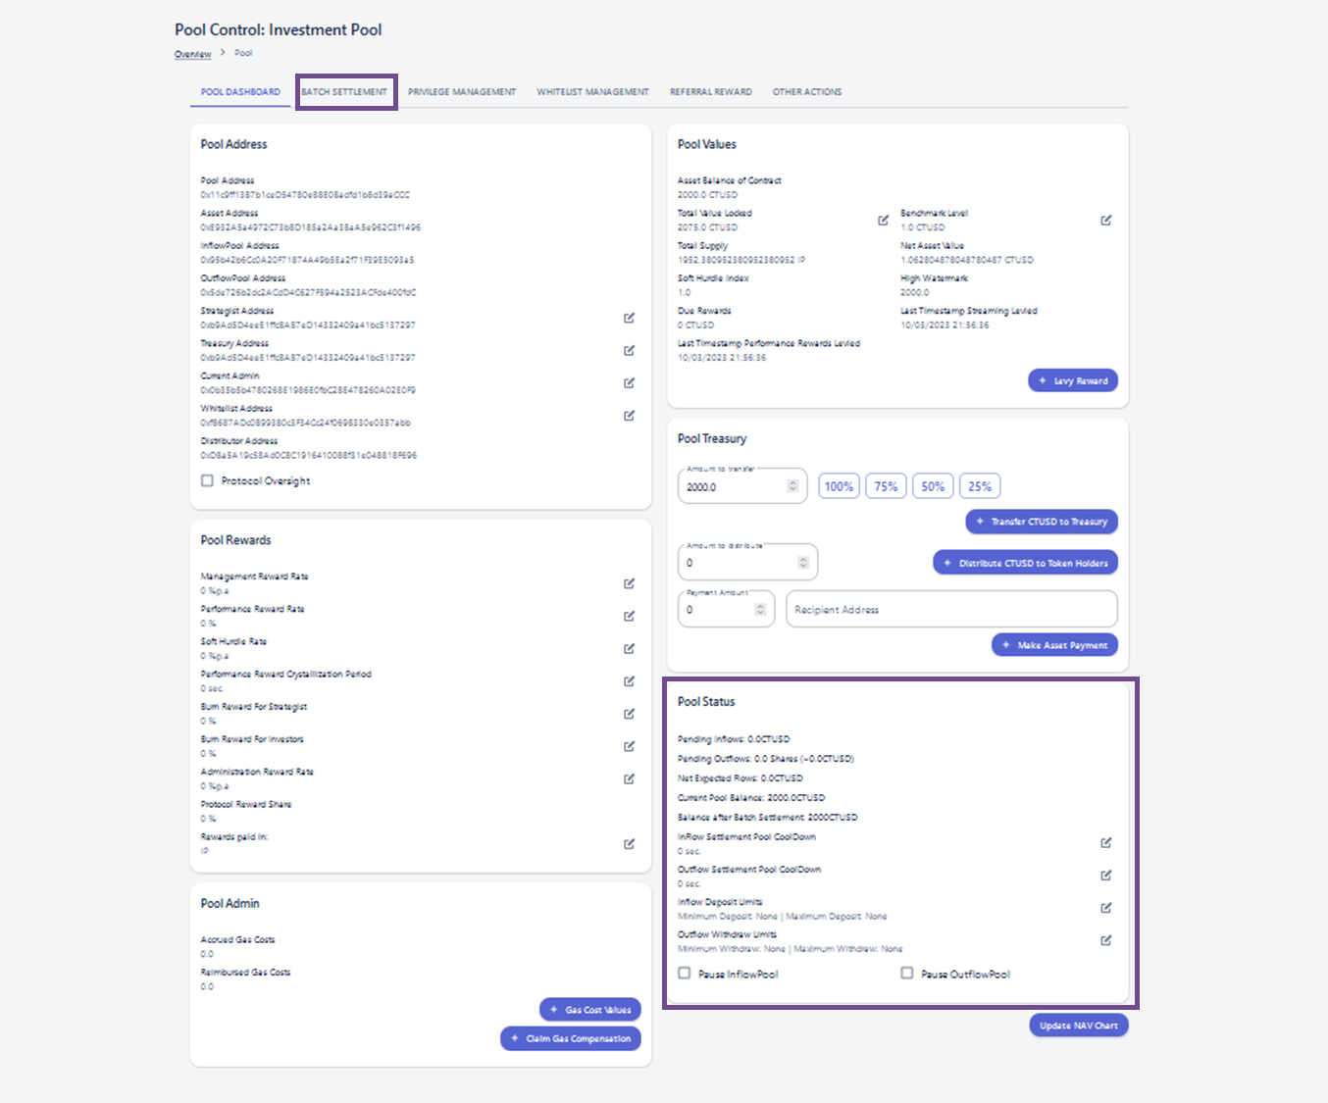Screen dimensions: 1328x1103
Task: Click the Amount to transfer stepper arrows
Action: [x=792, y=486]
